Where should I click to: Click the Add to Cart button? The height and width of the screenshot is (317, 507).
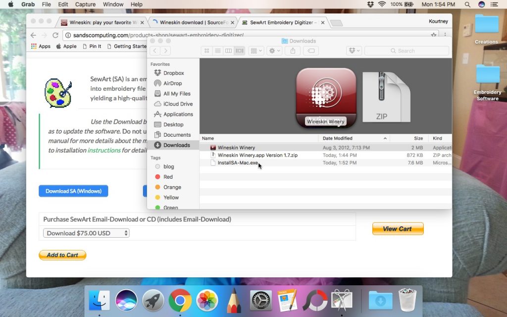(x=62, y=255)
